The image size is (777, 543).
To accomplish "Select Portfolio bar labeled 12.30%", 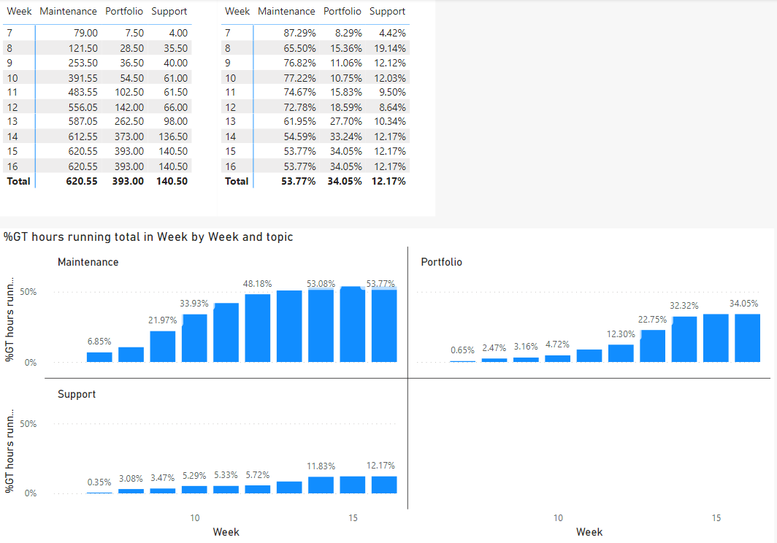I will (621, 353).
